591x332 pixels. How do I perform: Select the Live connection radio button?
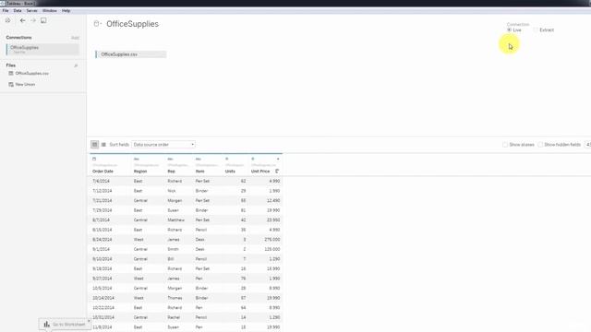[509, 30]
